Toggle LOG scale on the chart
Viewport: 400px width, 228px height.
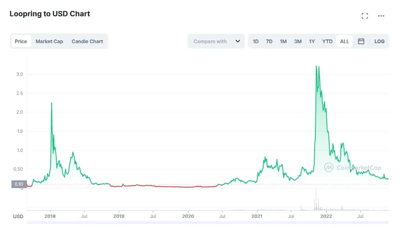tap(379, 42)
